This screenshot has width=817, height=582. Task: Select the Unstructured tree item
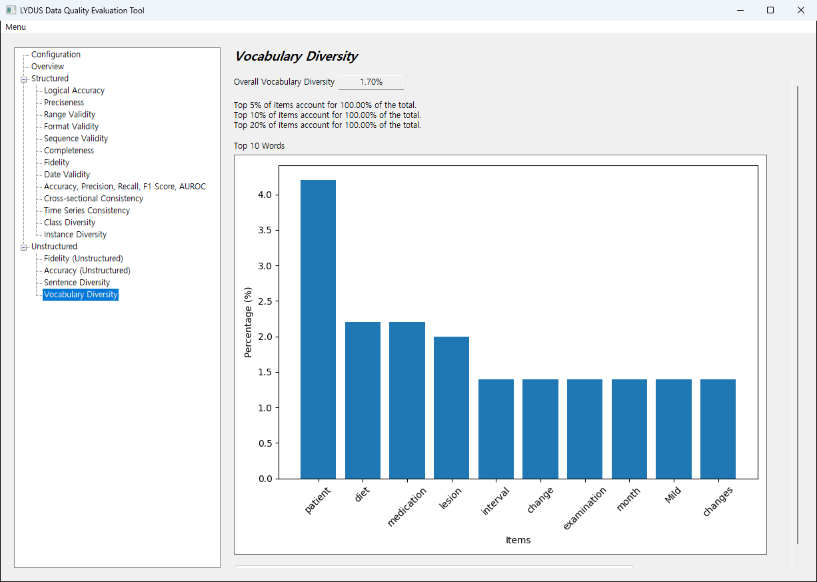(54, 247)
